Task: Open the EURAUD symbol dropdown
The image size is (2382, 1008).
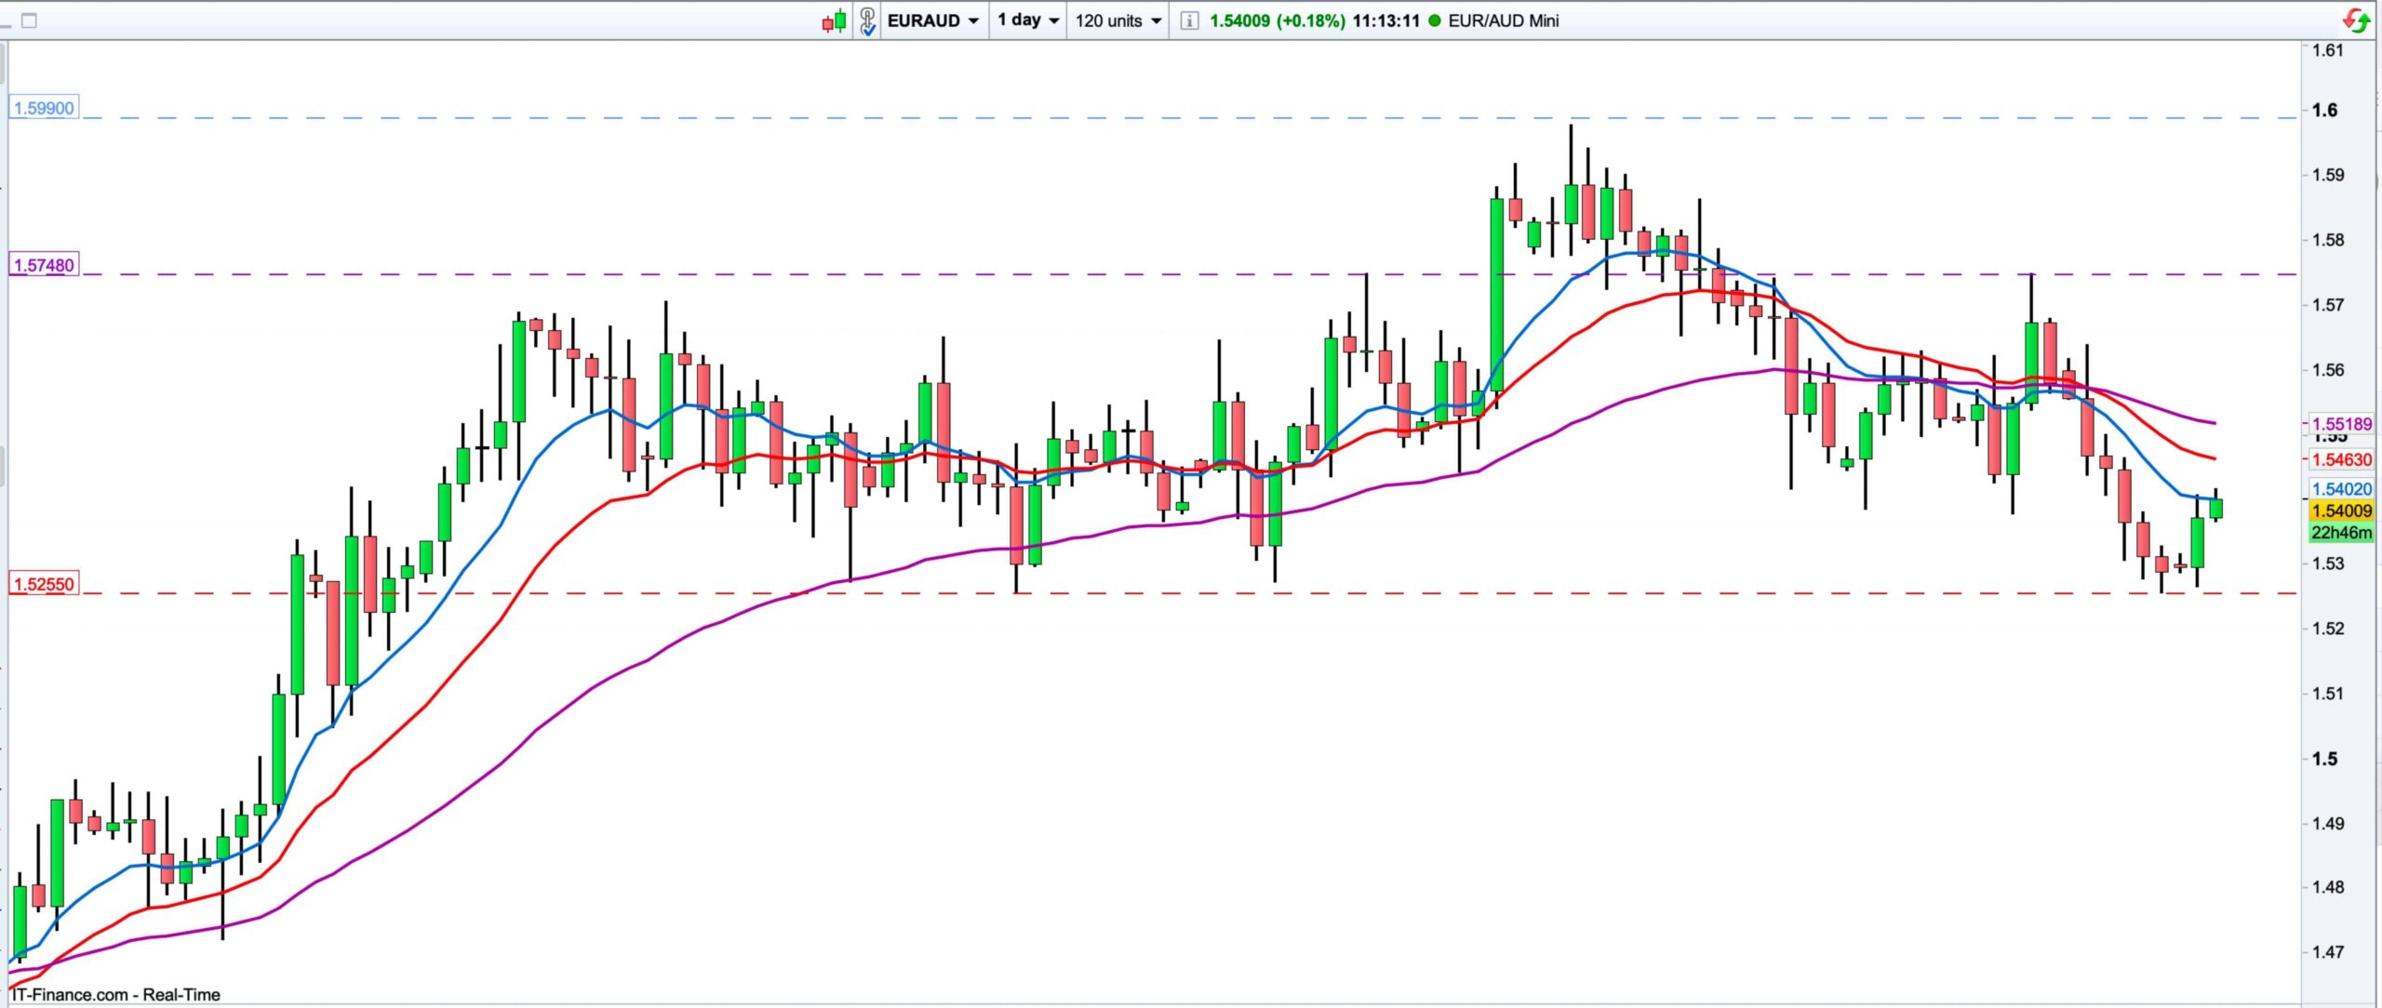Action: click(x=932, y=20)
